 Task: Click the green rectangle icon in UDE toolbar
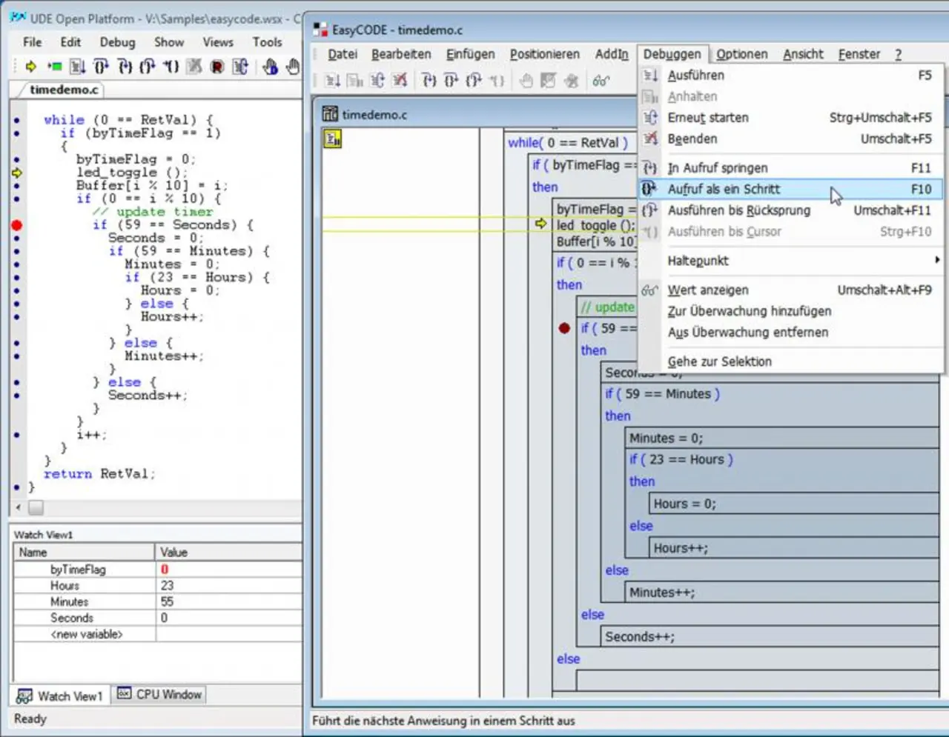tap(54, 67)
